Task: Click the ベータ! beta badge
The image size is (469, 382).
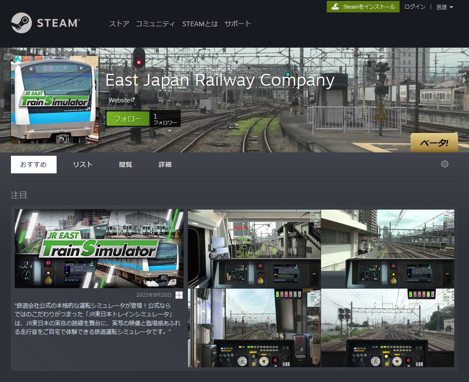Action: coord(434,142)
